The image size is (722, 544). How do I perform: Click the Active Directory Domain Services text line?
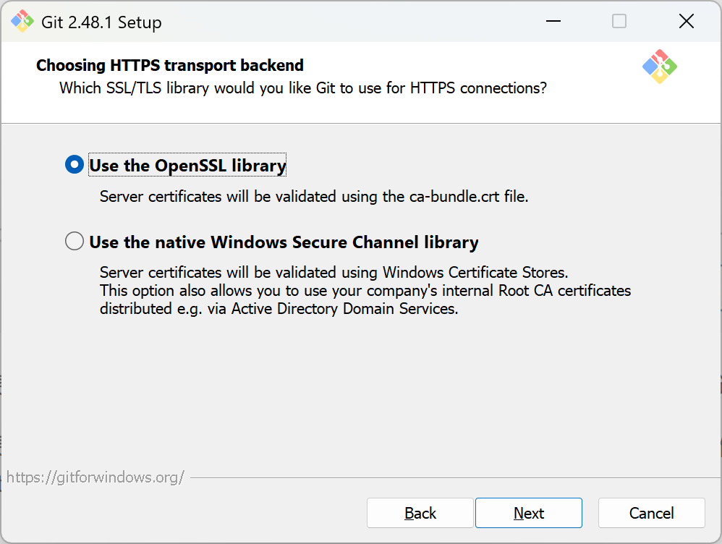click(x=279, y=308)
